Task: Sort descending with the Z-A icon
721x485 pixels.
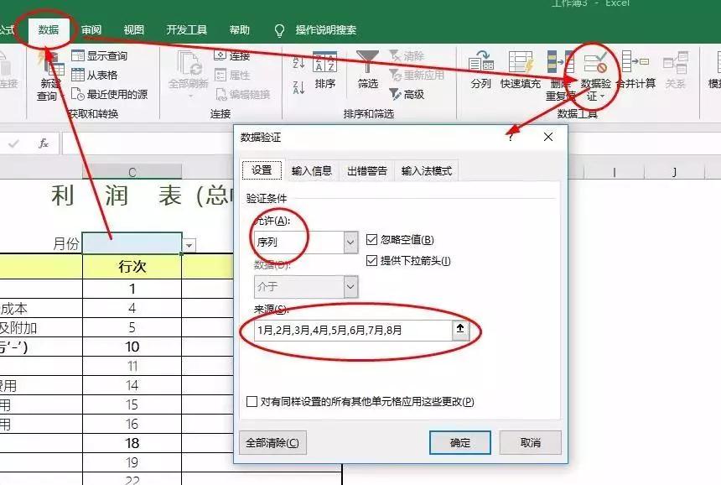Action: pyautogui.click(x=298, y=86)
